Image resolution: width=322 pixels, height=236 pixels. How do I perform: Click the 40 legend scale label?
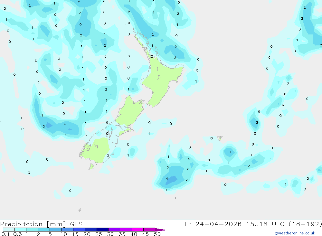[134, 234]
